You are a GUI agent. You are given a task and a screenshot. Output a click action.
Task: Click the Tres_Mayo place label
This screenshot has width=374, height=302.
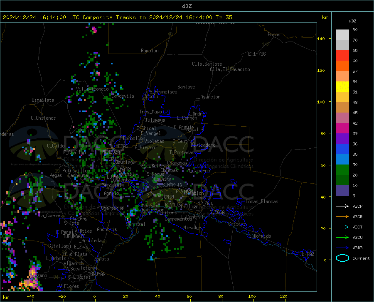150,112
